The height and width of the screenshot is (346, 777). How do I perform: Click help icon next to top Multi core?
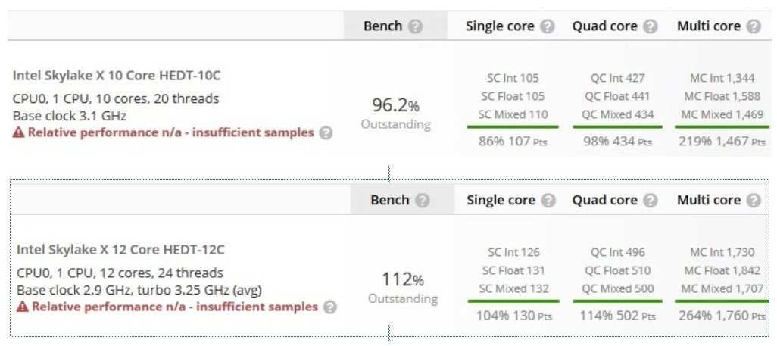pos(754,26)
